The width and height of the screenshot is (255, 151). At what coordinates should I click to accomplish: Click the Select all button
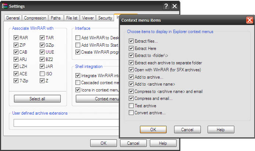tap(37, 99)
